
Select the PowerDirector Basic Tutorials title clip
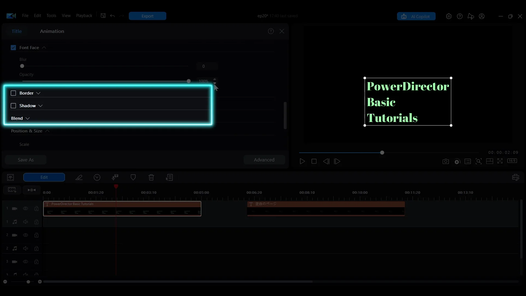pyautogui.click(x=122, y=209)
